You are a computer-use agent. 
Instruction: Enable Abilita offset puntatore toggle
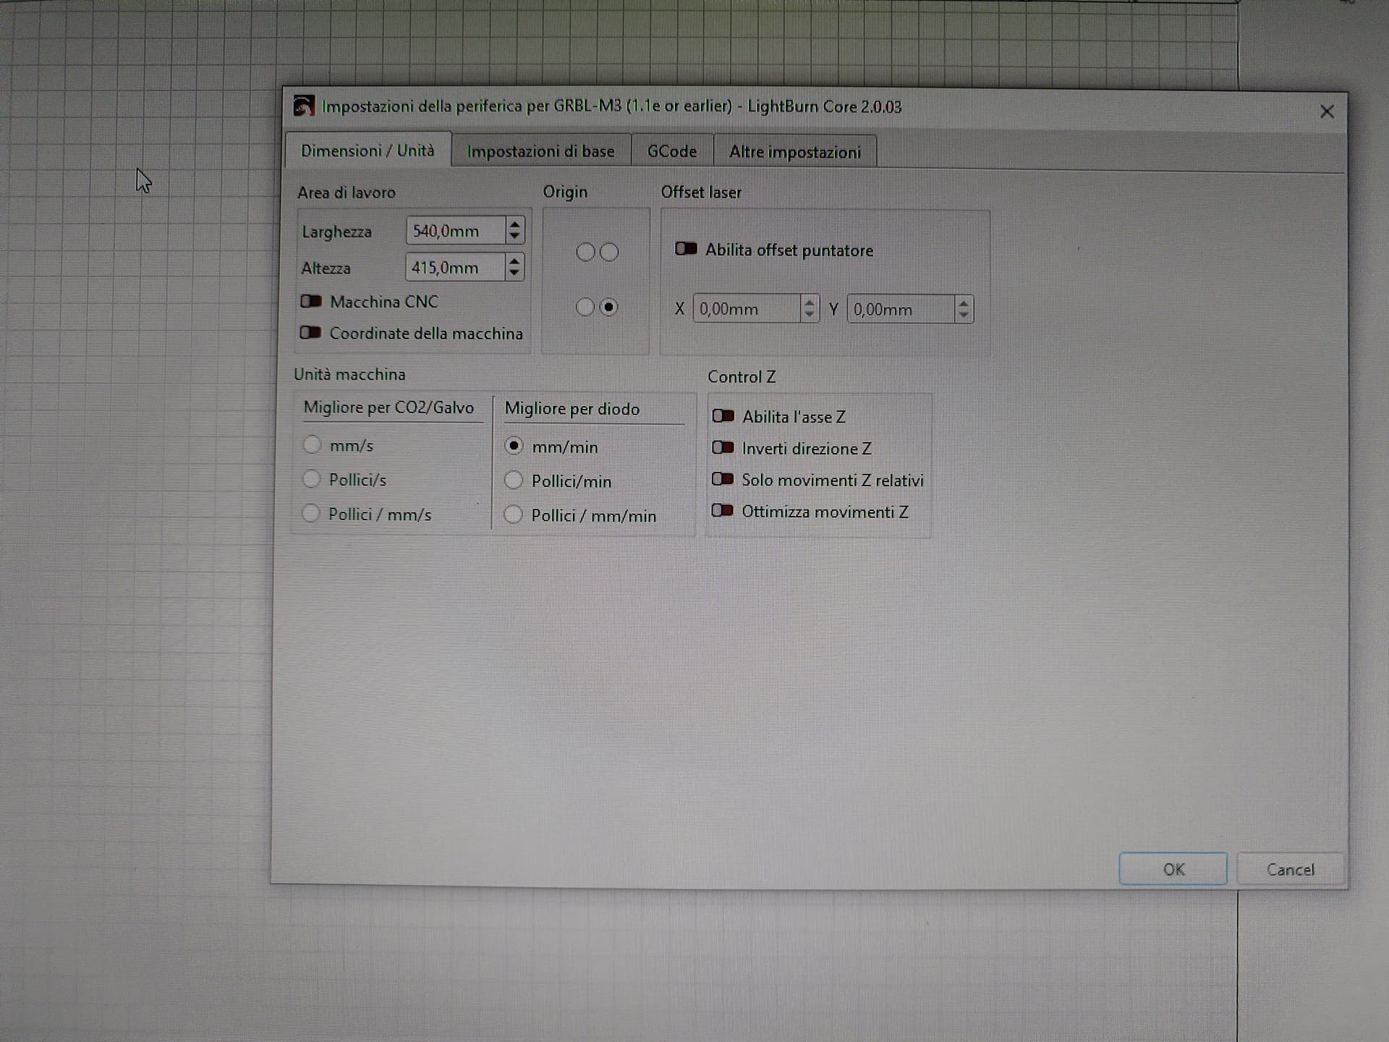(686, 250)
